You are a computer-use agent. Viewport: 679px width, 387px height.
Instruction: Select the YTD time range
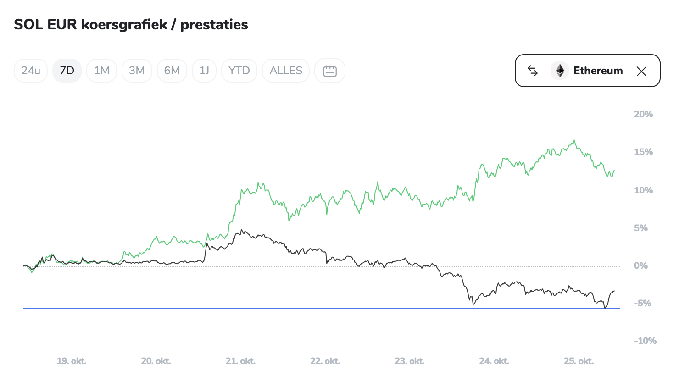(x=239, y=71)
